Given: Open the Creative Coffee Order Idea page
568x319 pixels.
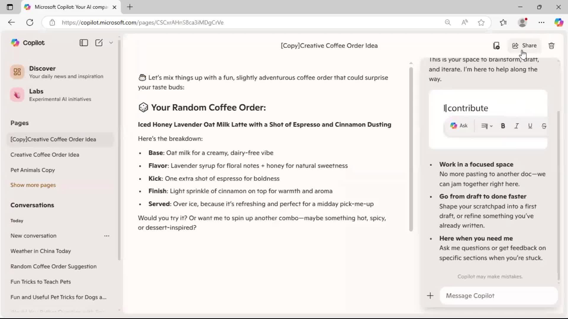Looking at the screenshot, I should point(45,155).
